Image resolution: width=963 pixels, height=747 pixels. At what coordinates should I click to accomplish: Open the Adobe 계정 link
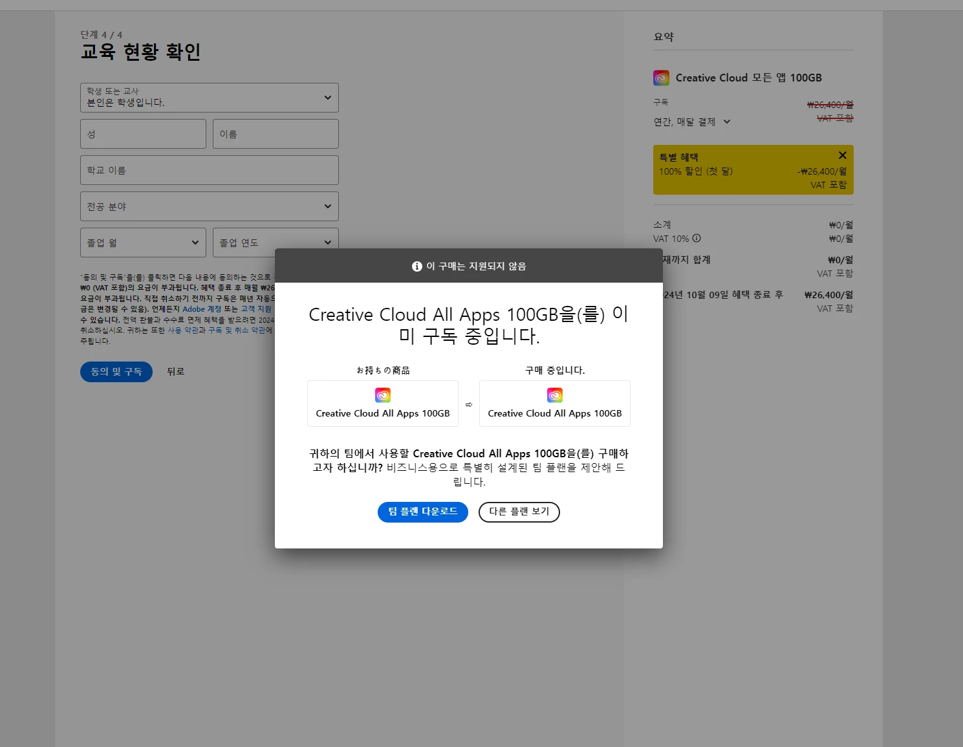pyautogui.click(x=202, y=309)
